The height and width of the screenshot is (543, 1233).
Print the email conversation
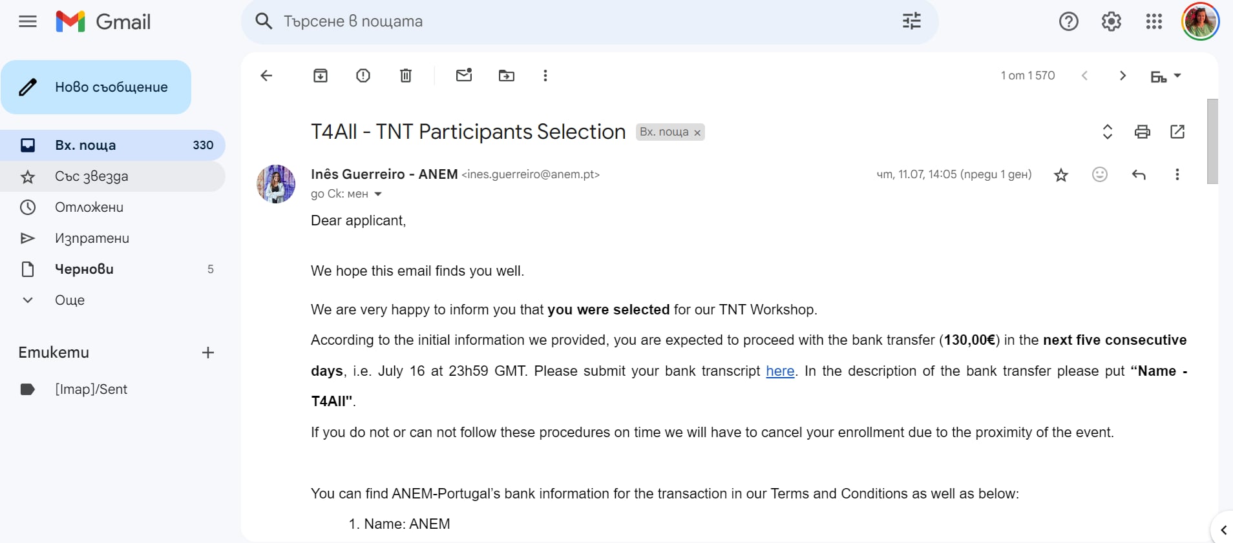1143,132
